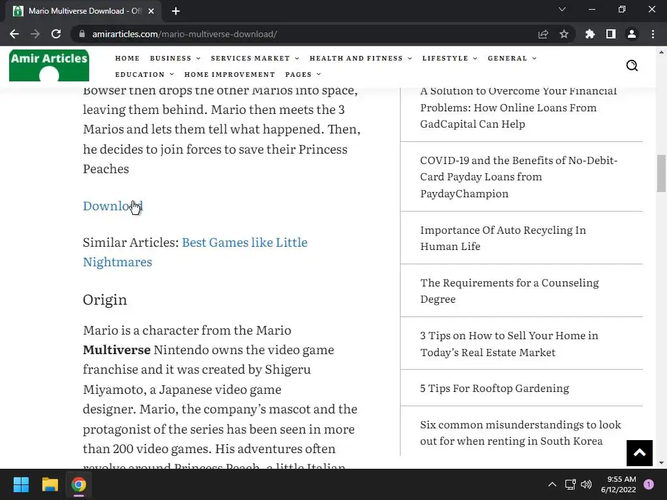Click the padlock site info icon
667x500 pixels.
pyautogui.click(x=82, y=34)
